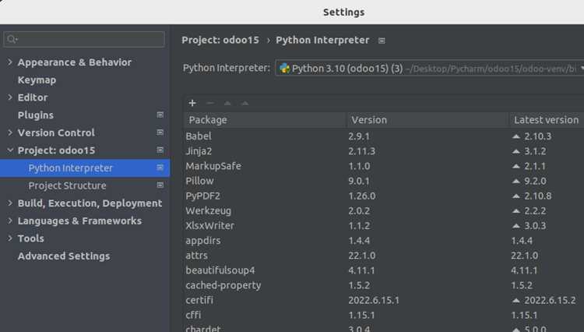Image resolution: width=584 pixels, height=332 pixels.
Task: Click version 2.11.3 of Jinja2
Action: 361,151
